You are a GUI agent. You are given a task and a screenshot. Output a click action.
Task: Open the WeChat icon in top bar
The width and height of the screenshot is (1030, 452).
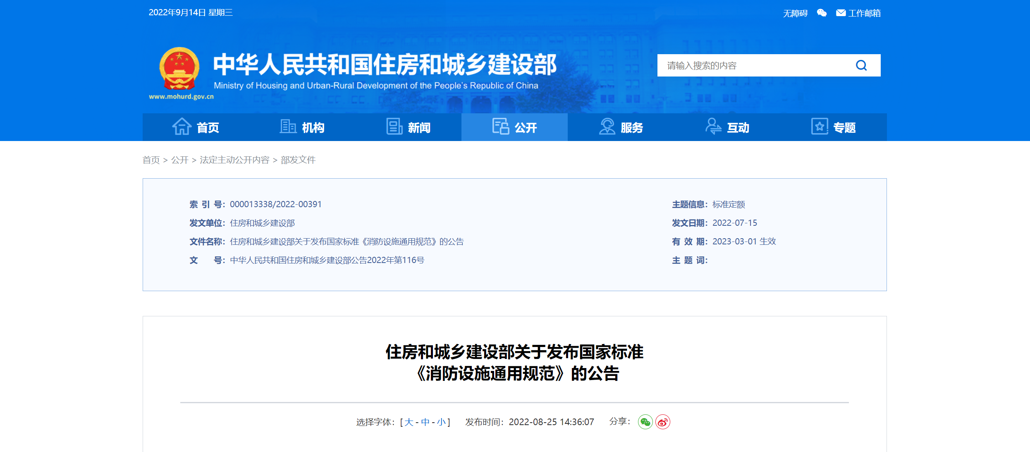822,13
